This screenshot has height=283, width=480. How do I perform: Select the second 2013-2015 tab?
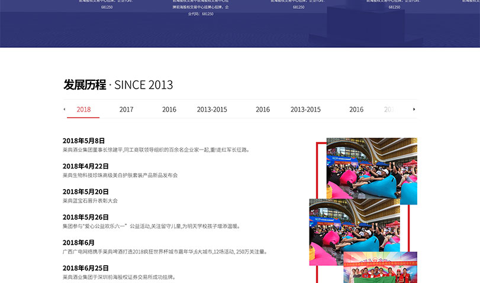coord(305,109)
